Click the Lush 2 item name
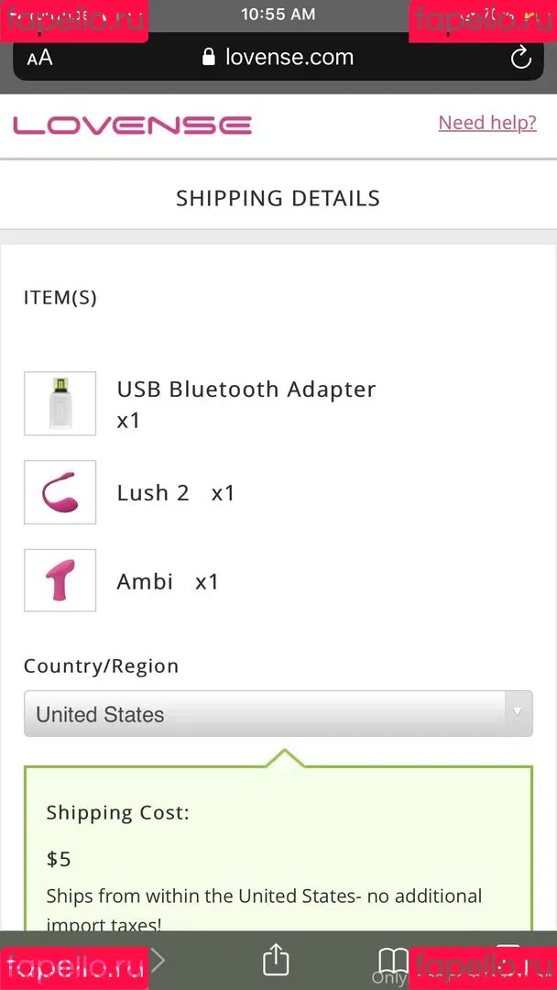 point(153,492)
